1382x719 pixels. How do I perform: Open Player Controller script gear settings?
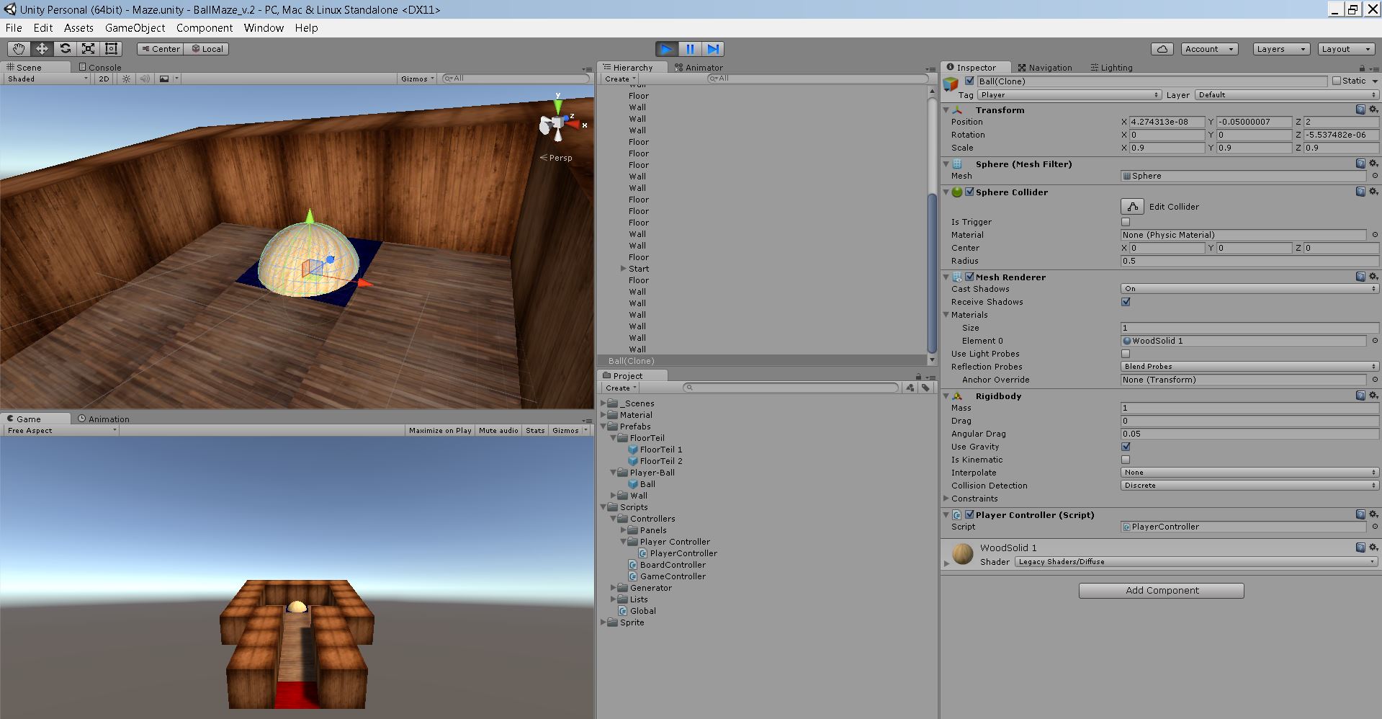1373,514
